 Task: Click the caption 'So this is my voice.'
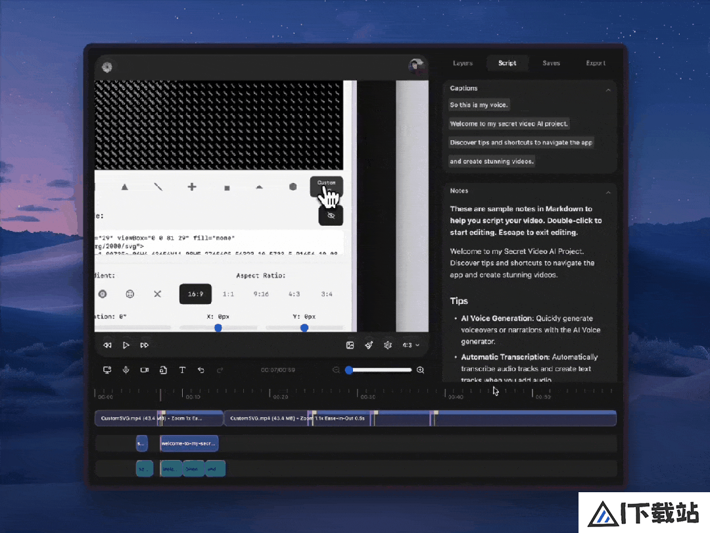tap(479, 105)
